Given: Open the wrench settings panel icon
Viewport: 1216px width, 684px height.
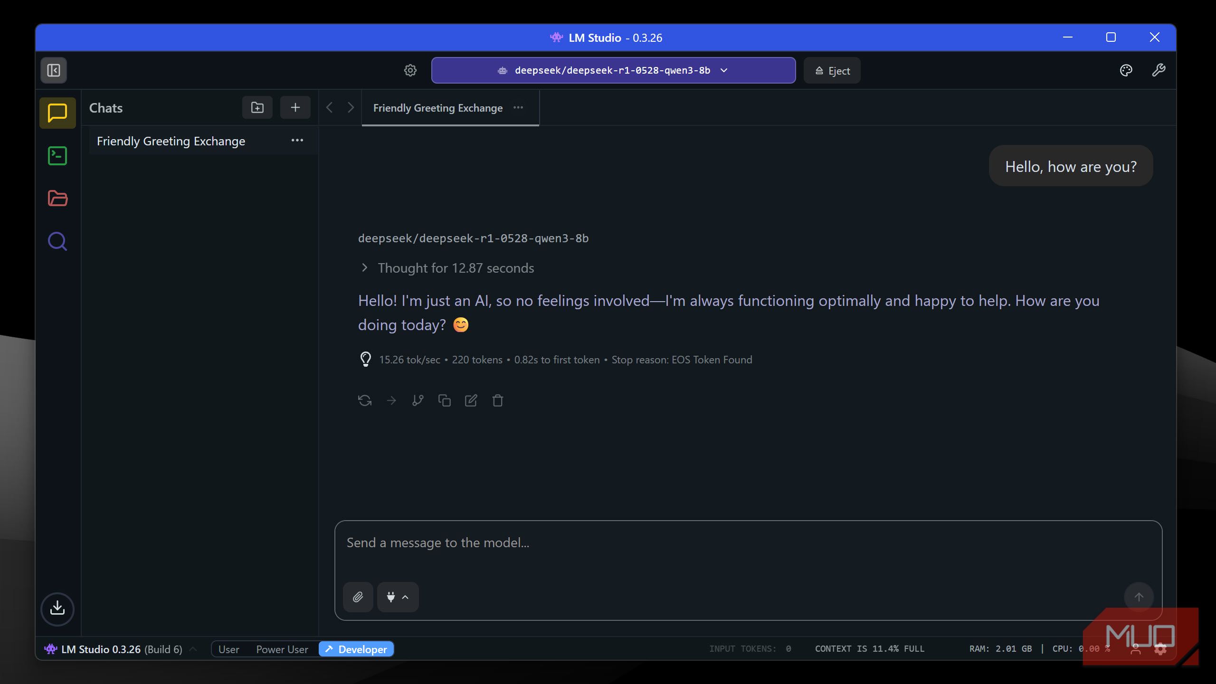Looking at the screenshot, I should pos(1159,70).
